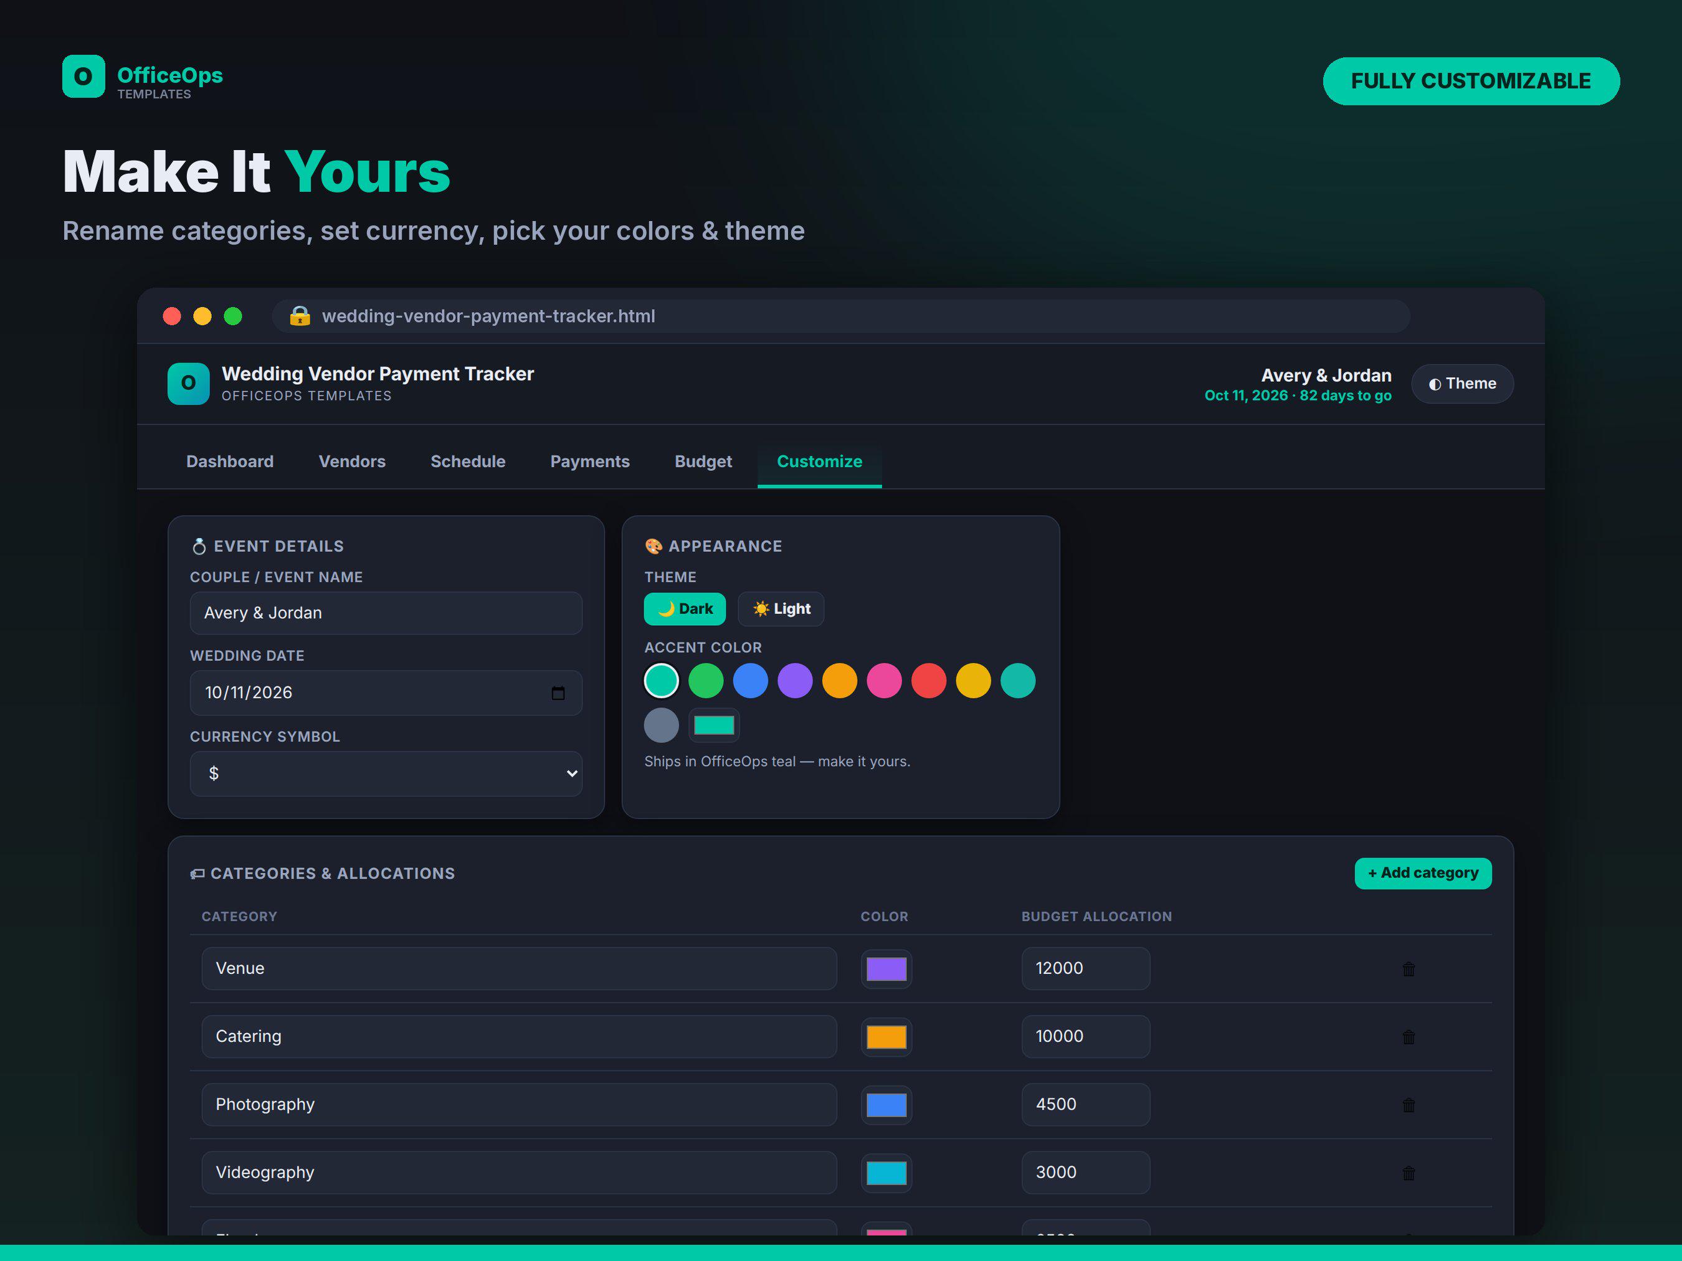
Task: Select the Customize tab
Action: pos(820,461)
